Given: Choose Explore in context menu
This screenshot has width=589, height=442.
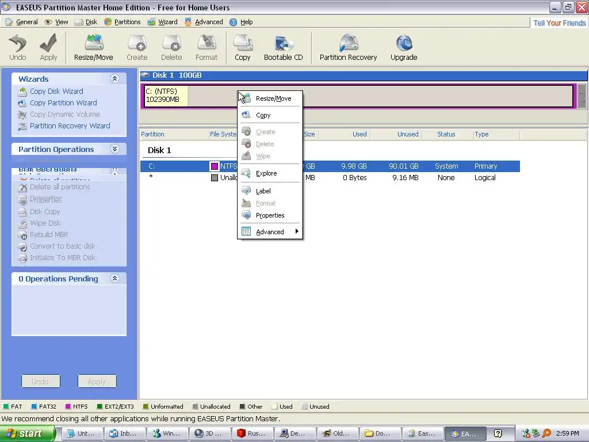Looking at the screenshot, I should pyautogui.click(x=270, y=173).
